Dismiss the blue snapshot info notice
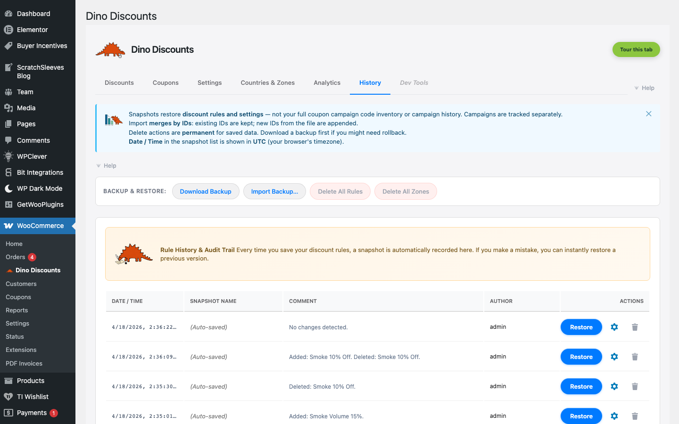The image size is (679, 424). click(x=649, y=114)
